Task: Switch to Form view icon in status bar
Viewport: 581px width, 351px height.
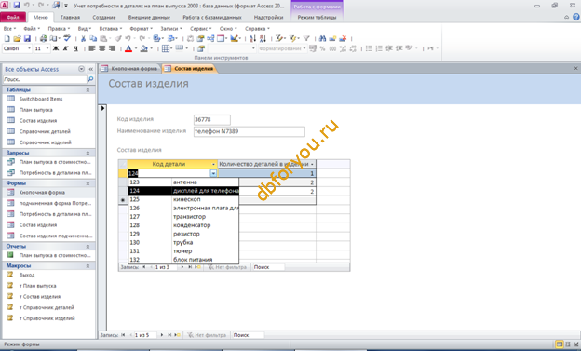Action: point(560,344)
